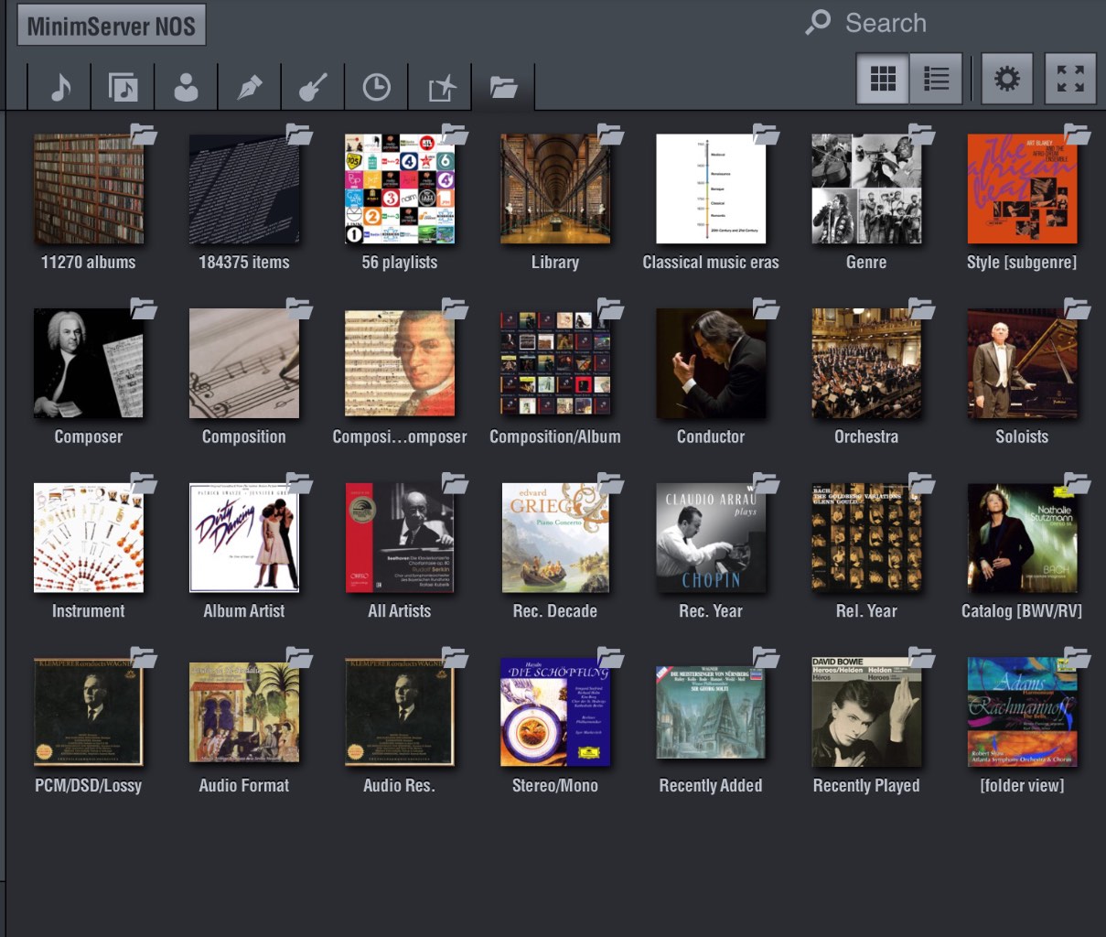The width and height of the screenshot is (1106, 937).
Task: Toggle fullscreen mode
Action: (x=1070, y=79)
